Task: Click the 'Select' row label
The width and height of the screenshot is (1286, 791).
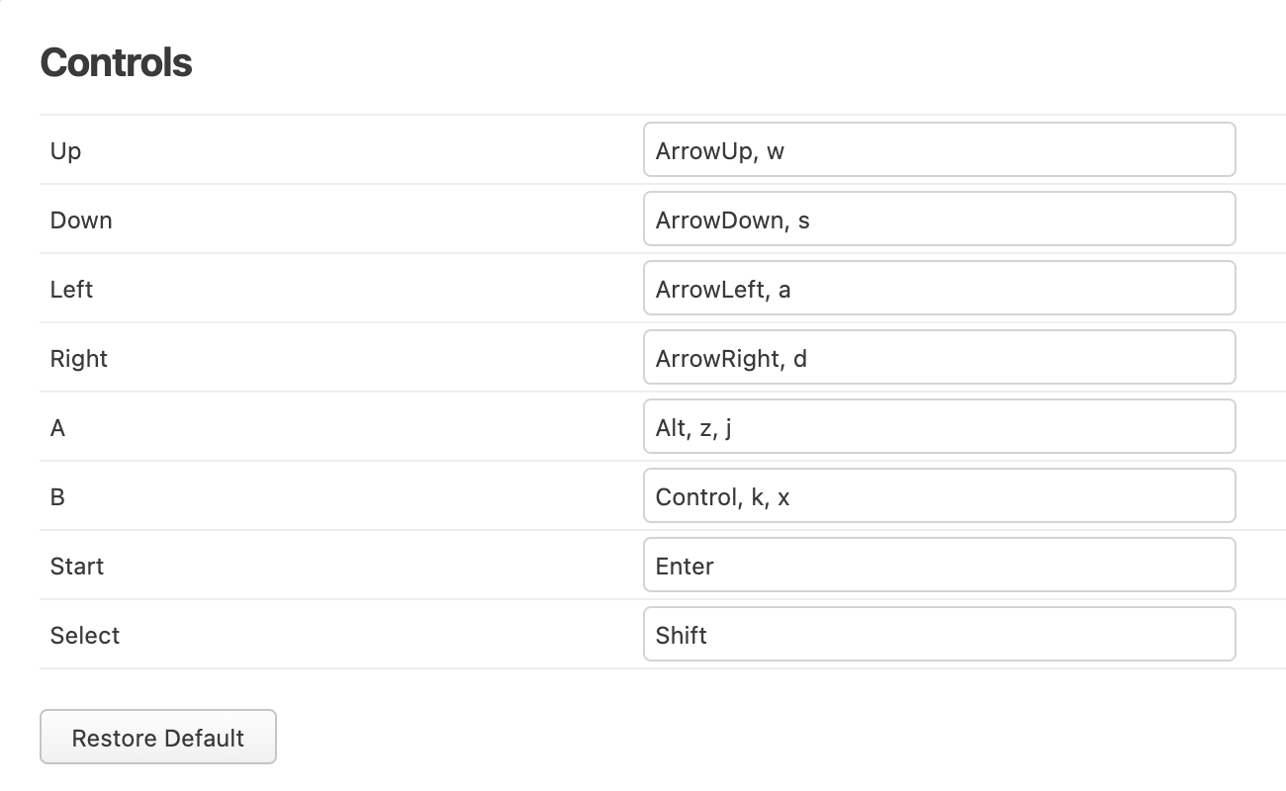Action: point(85,636)
